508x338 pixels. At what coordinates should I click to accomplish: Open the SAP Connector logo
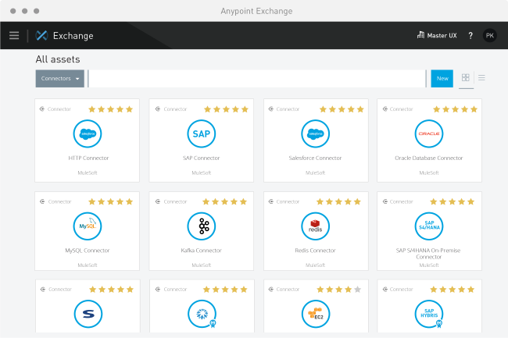[201, 133]
